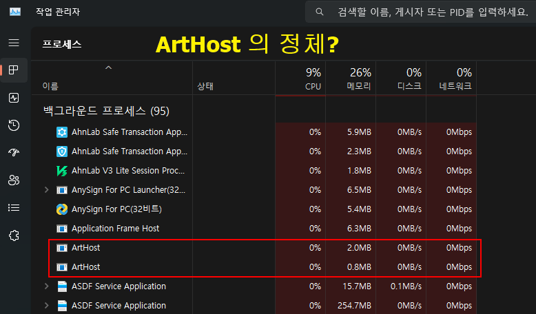536x314 pixels.
Task: Open the Details list icon in sidebar
Action: coord(14,208)
